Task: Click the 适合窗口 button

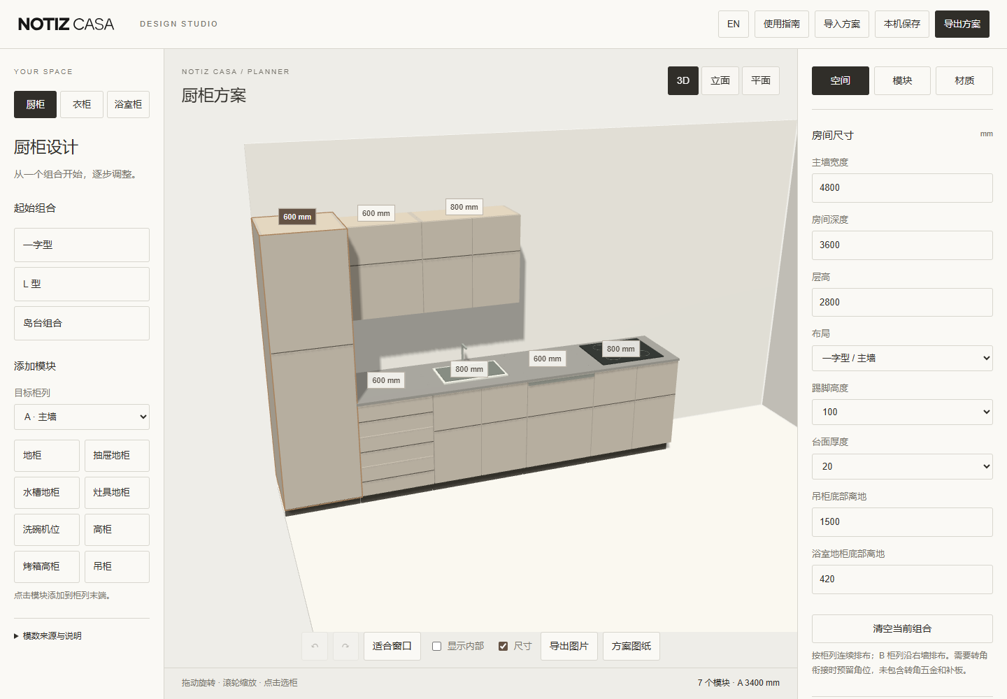Action: click(x=392, y=646)
